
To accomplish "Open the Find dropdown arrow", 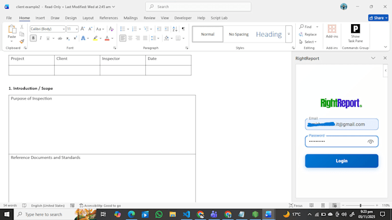I will pos(317,26).
